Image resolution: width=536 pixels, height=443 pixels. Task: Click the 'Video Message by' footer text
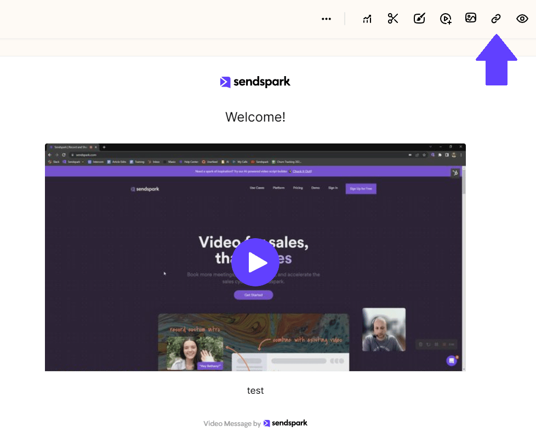pyautogui.click(x=232, y=423)
